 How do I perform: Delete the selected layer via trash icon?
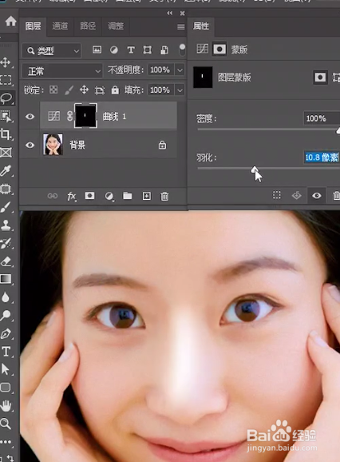pyautogui.click(x=164, y=197)
